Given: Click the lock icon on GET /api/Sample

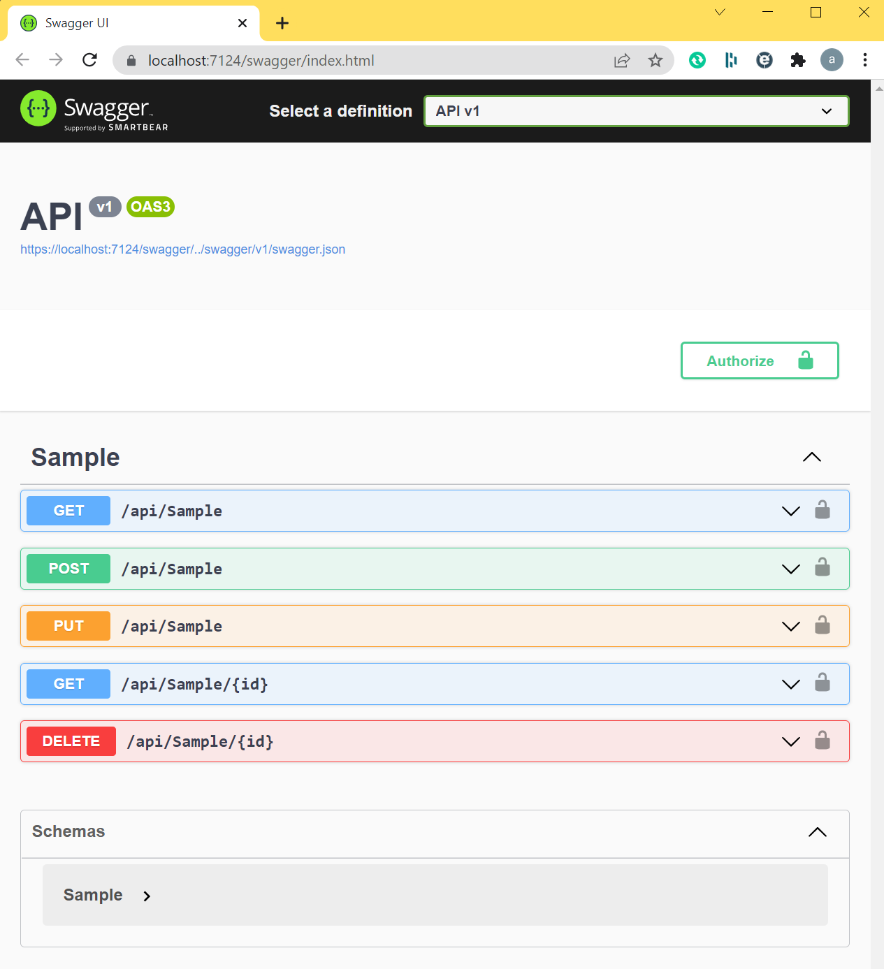Looking at the screenshot, I should tap(823, 511).
